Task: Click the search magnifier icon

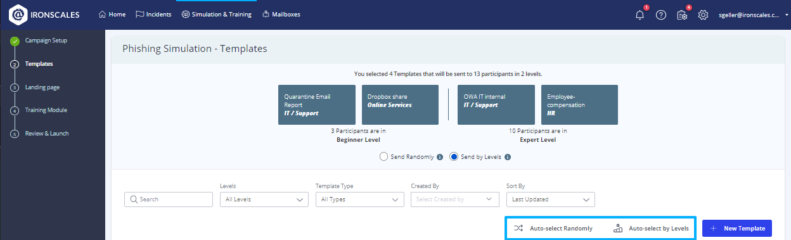Action: [x=134, y=199]
